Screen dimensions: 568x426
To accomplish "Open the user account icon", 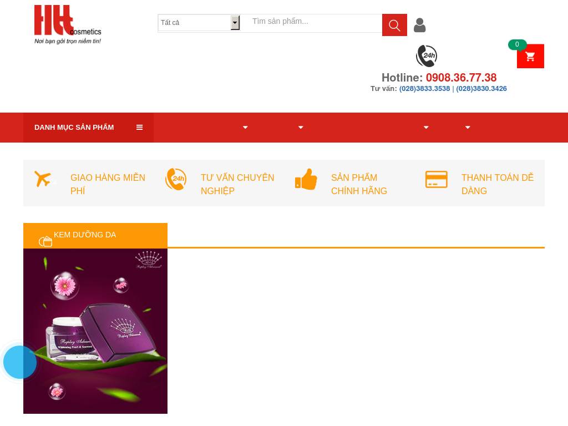I will point(419,25).
